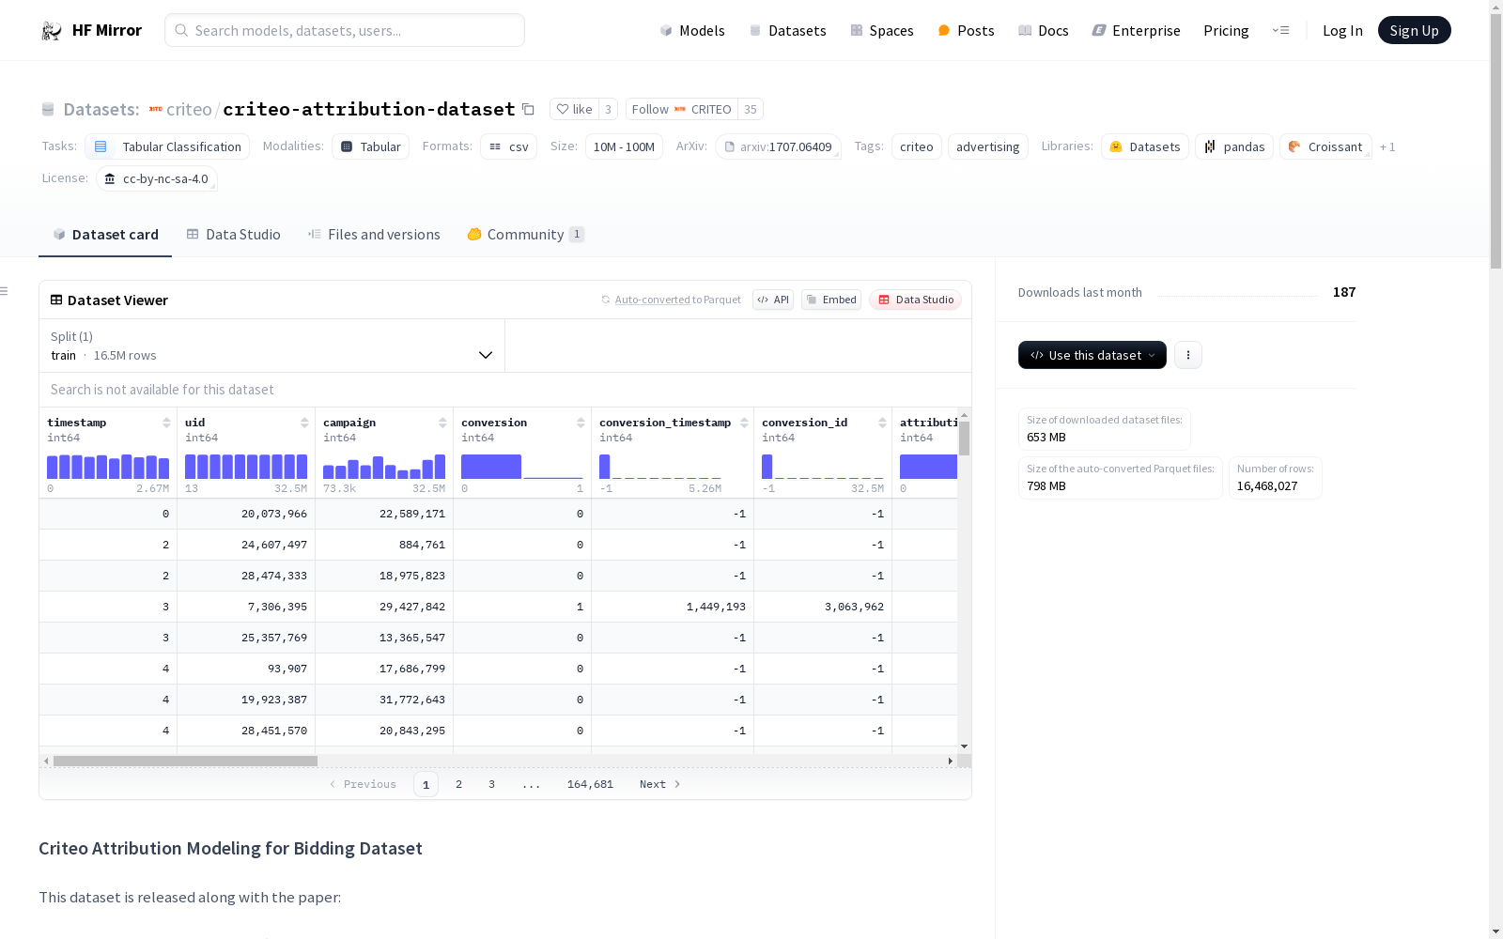Open the Use this dataset dropdown
The image size is (1503, 939).
(1092, 355)
